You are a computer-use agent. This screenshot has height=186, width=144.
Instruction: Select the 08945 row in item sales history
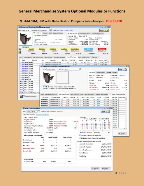[64, 62]
